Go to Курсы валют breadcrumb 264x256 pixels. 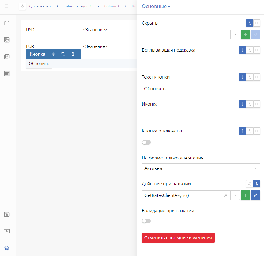(40, 6)
